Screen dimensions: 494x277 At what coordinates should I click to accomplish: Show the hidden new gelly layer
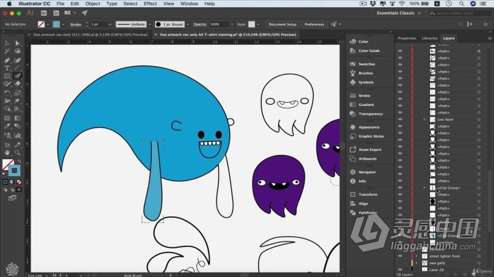pyautogui.click(x=400, y=263)
